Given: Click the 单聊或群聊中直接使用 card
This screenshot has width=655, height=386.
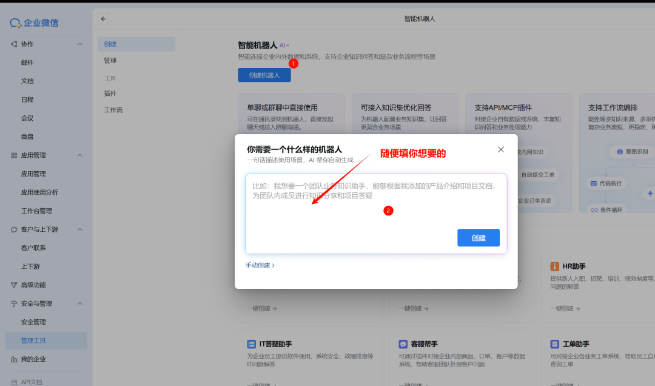Looking at the screenshot, I should point(291,113).
